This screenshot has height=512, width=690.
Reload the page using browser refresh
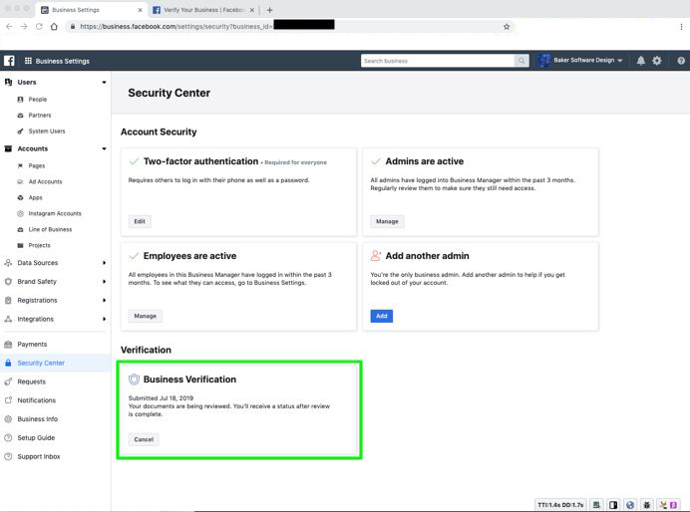[39, 26]
